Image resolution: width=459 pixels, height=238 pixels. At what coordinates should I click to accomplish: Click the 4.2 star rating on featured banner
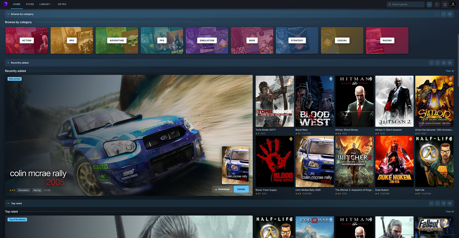[x=13, y=190]
